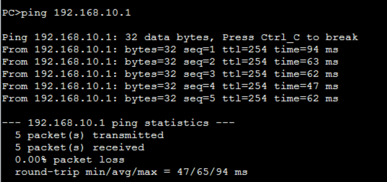Click the IP address in statistics header
The image size is (387, 182).
pos(66,123)
